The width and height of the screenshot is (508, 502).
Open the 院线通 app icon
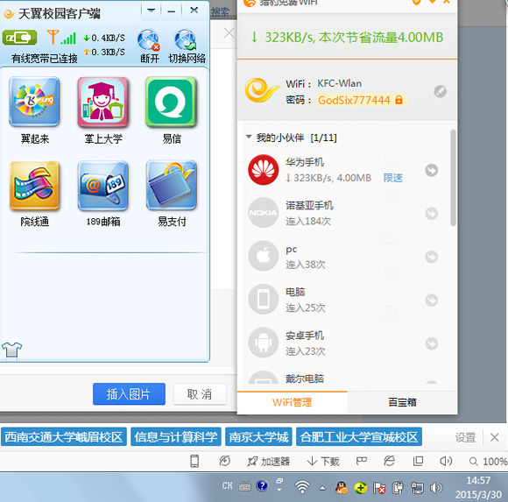34,186
